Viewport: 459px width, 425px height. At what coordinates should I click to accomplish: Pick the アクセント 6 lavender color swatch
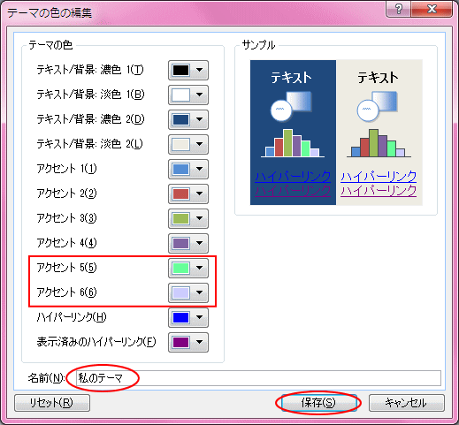[x=180, y=292]
